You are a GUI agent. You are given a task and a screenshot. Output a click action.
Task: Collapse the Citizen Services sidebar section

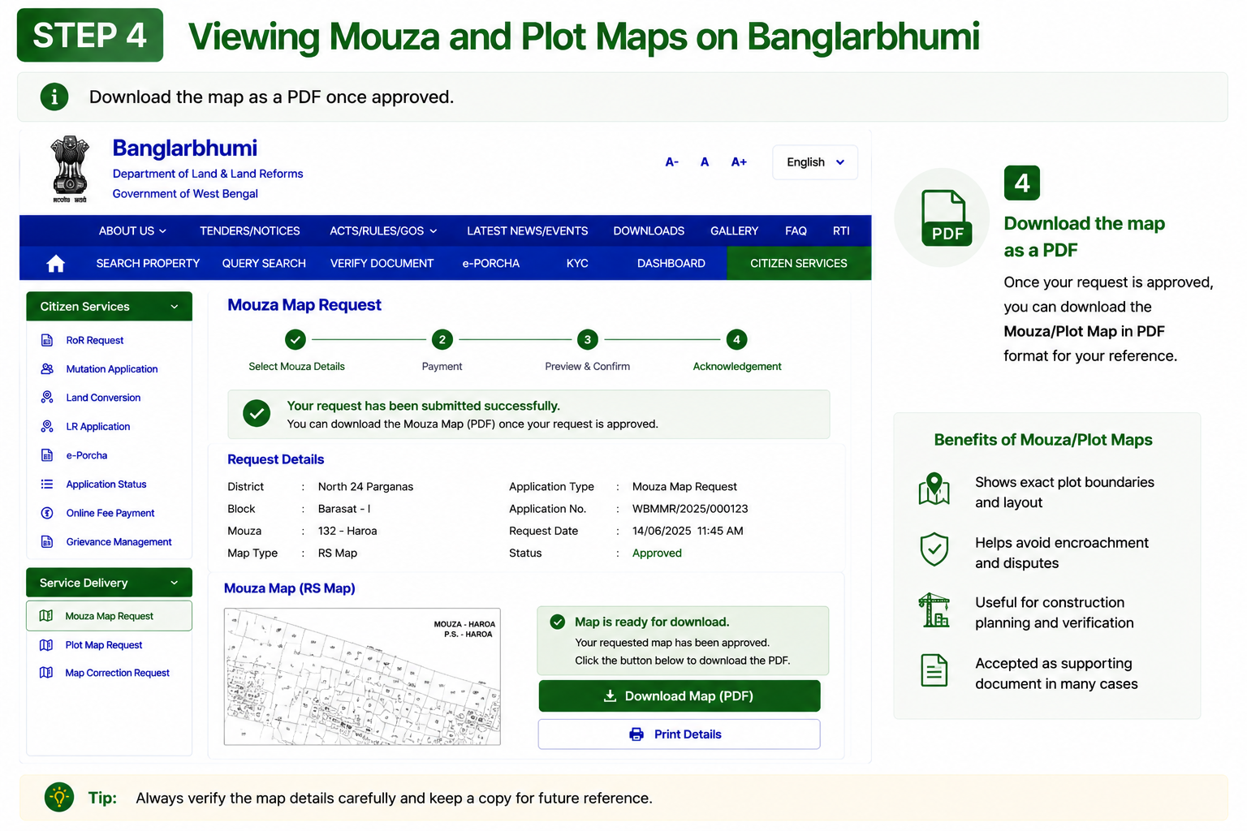click(x=110, y=307)
